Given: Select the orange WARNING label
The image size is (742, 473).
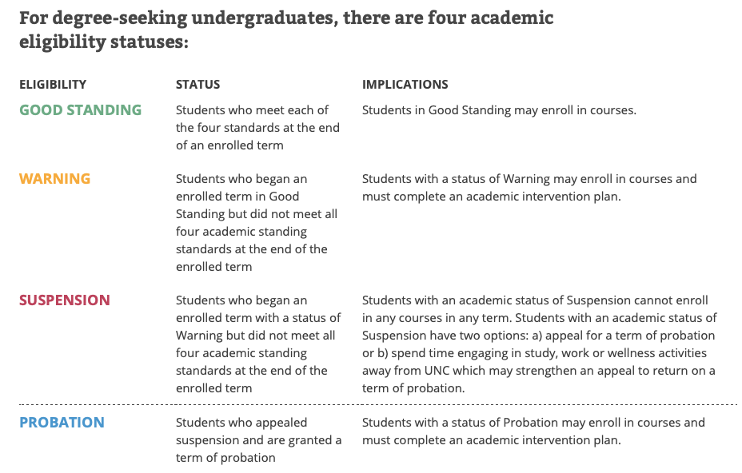Looking at the screenshot, I should pos(54,179).
